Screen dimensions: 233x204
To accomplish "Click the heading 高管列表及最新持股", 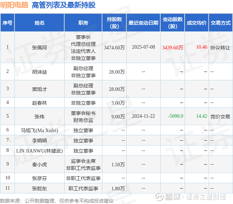I will (x=64, y=5).
